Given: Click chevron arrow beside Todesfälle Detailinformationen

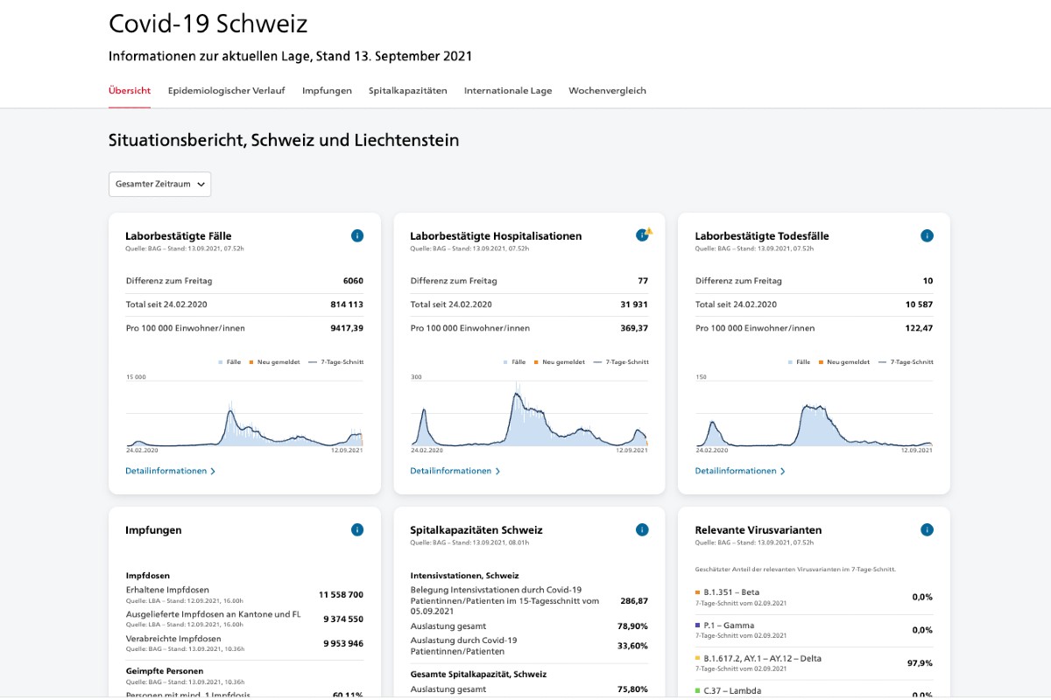Looking at the screenshot, I should 783,471.
